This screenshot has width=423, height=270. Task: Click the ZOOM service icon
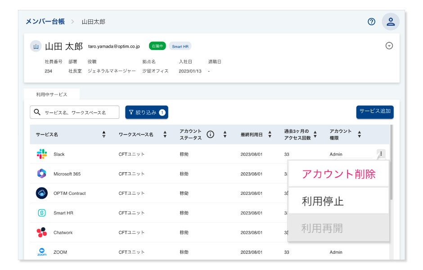click(x=41, y=252)
